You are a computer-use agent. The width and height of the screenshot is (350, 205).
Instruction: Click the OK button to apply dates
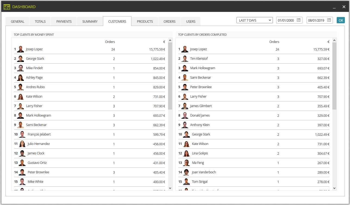pyautogui.click(x=340, y=20)
